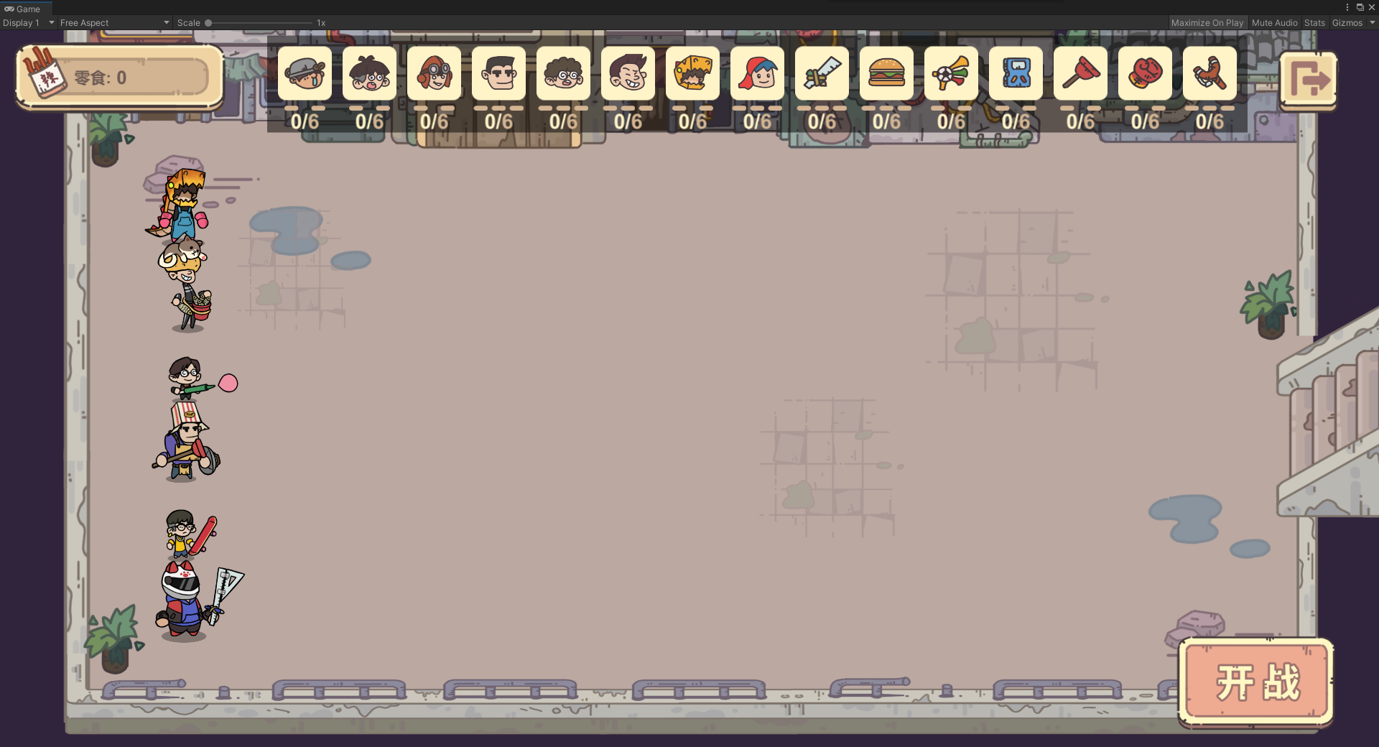The image size is (1379, 747).
Task: Toggle Mute Audio
Action: pos(1274,23)
